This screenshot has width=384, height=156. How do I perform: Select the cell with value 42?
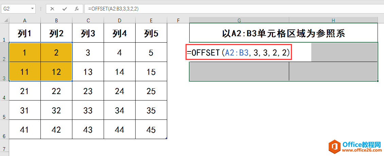[56, 129]
